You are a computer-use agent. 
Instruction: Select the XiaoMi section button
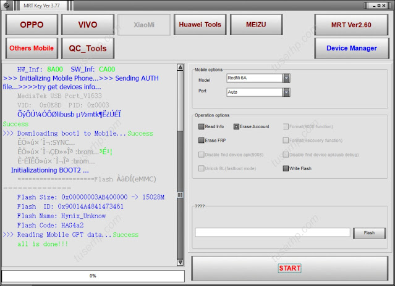[x=144, y=25]
